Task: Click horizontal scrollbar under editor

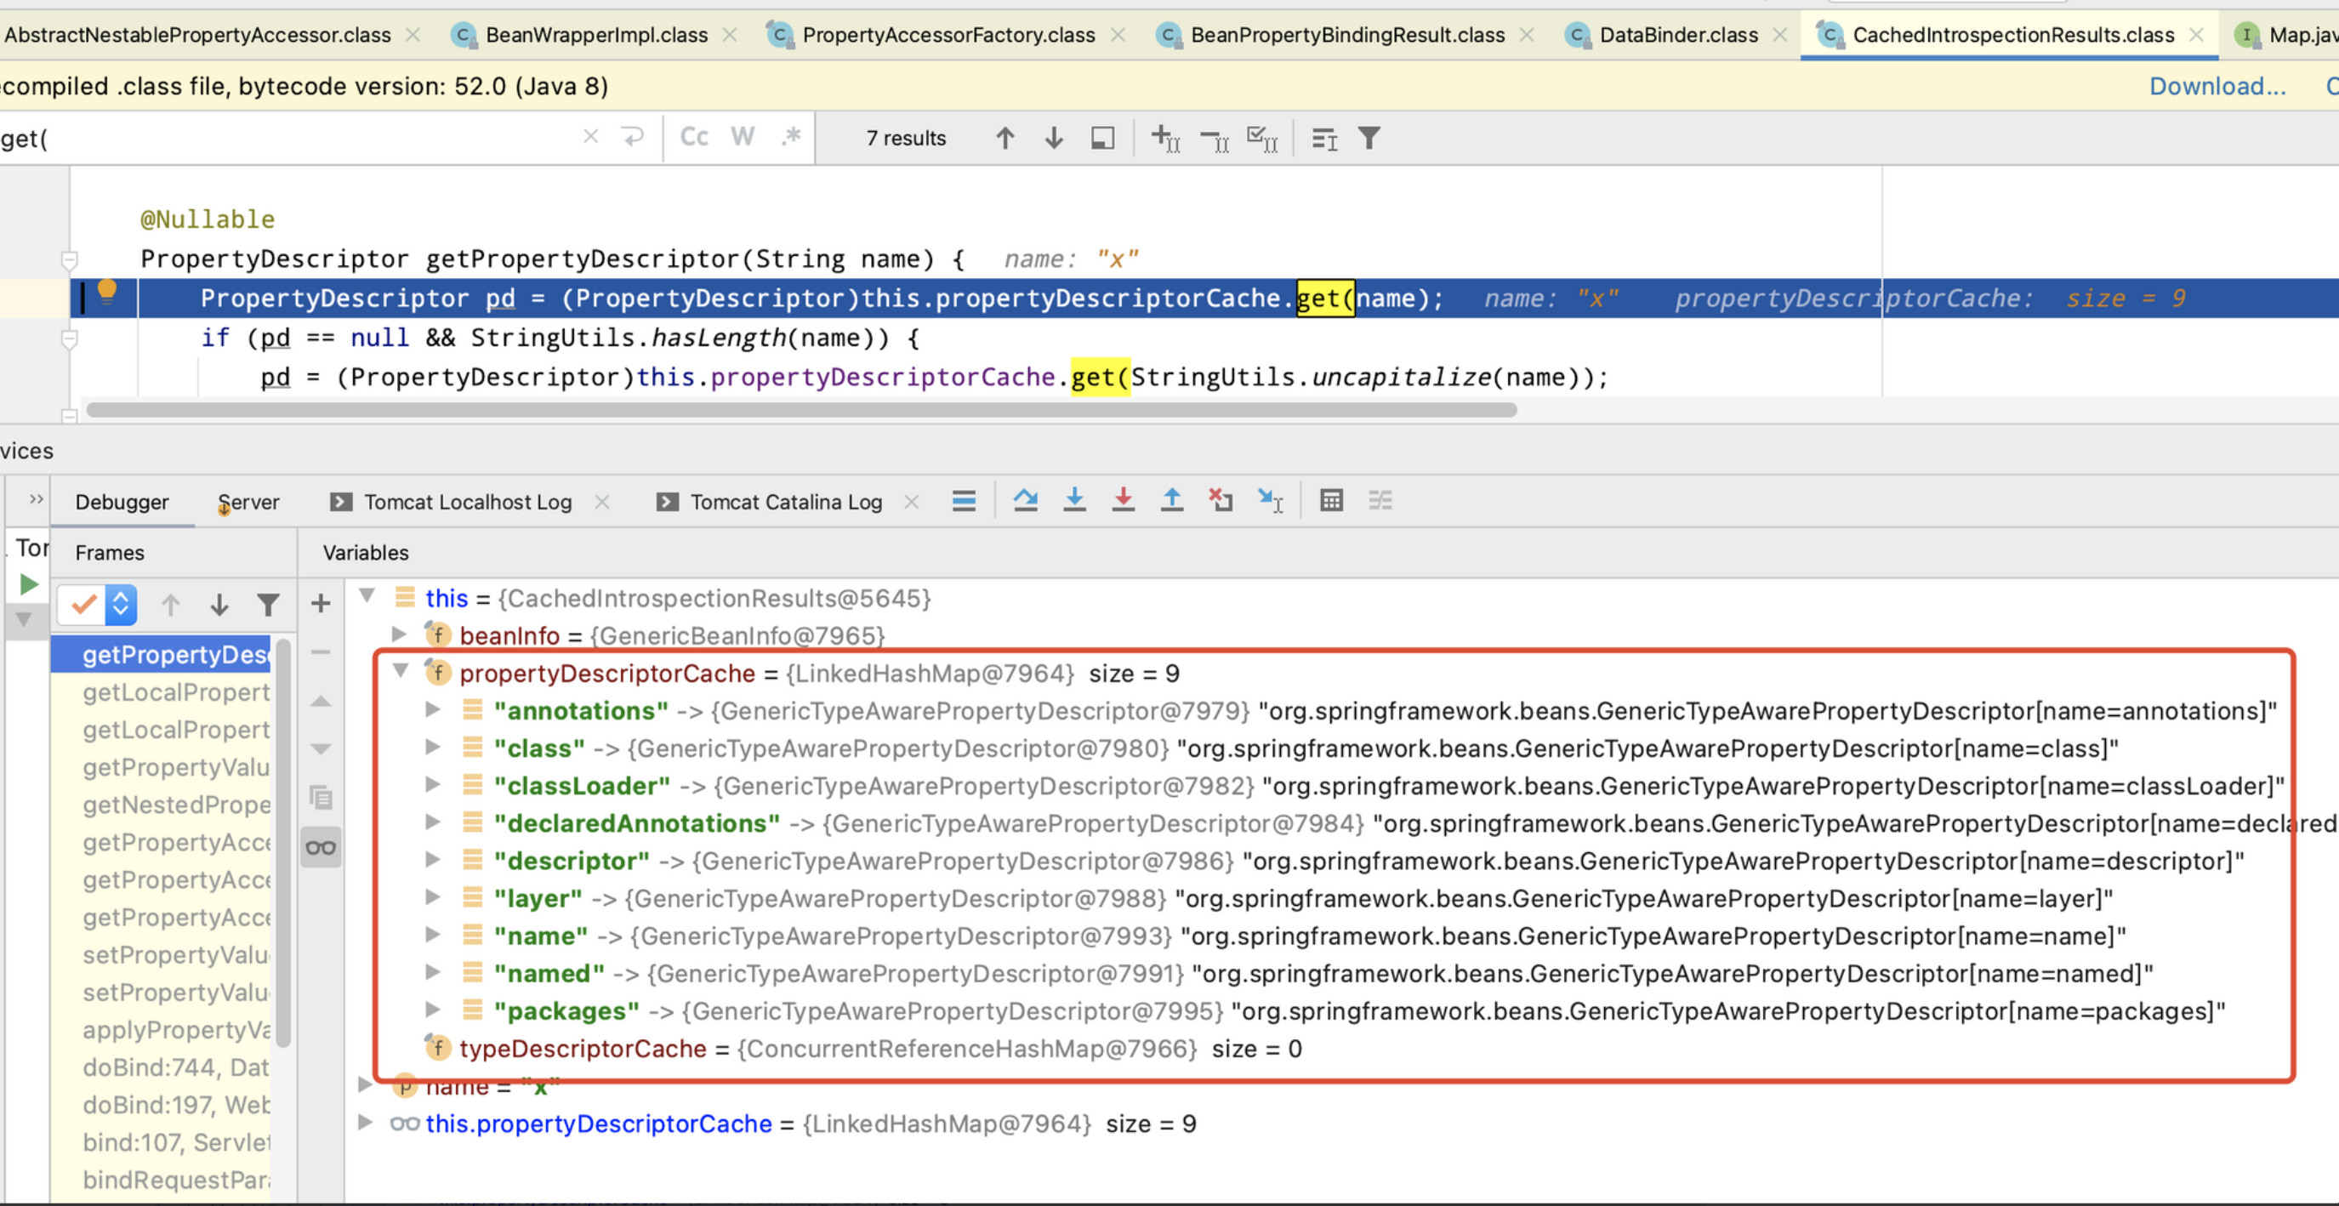Action: [x=802, y=410]
